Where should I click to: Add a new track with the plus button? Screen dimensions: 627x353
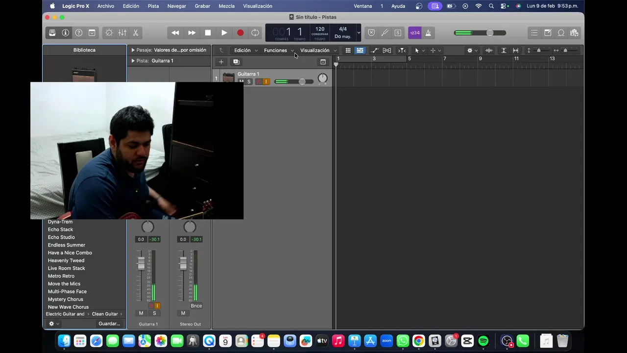coord(221,62)
